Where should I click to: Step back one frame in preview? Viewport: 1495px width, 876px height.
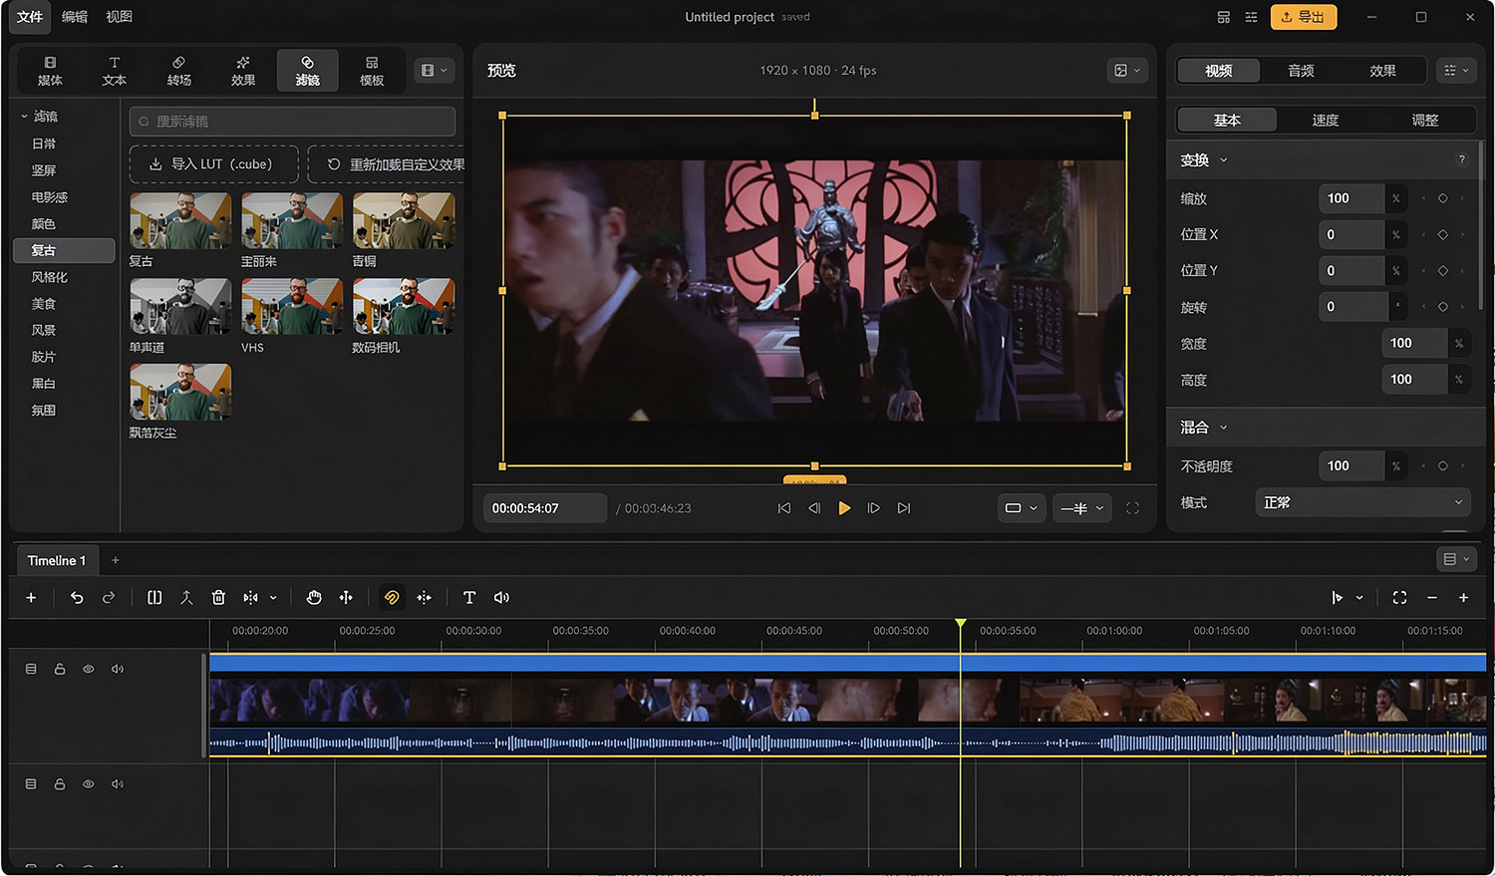point(814,508)
